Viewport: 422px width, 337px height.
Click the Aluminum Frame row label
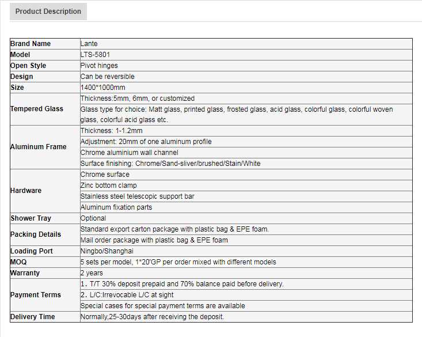38,147
